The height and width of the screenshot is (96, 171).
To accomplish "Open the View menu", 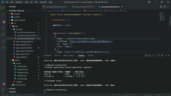I will tap(26, 2).
